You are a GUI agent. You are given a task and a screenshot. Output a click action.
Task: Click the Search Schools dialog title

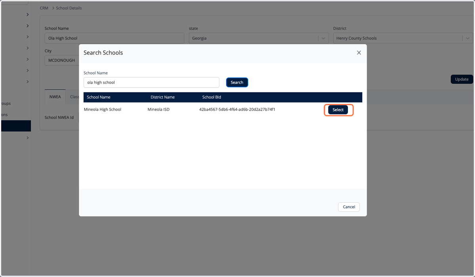(x=103, y=53)
